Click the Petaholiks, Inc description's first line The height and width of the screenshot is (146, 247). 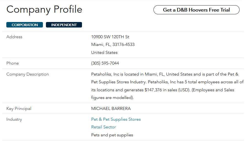click(x=165, y=74)
